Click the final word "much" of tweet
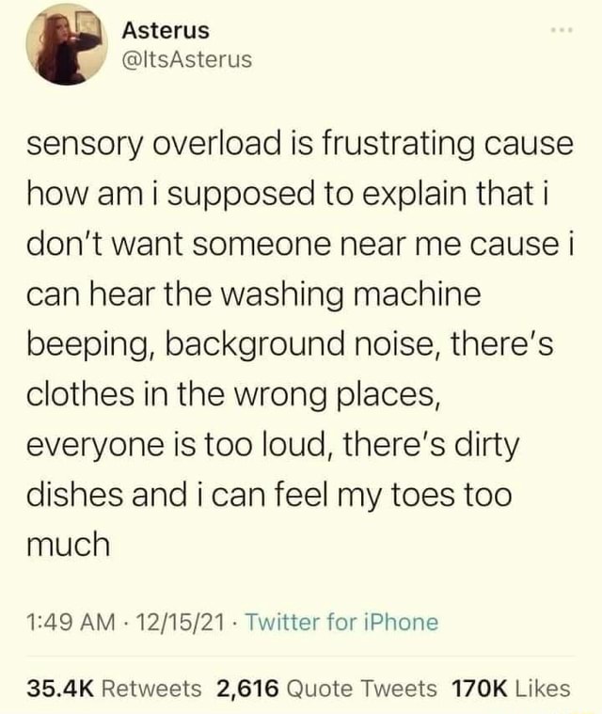Viewport: 602px width, 714px height. [x=69, y=544]
